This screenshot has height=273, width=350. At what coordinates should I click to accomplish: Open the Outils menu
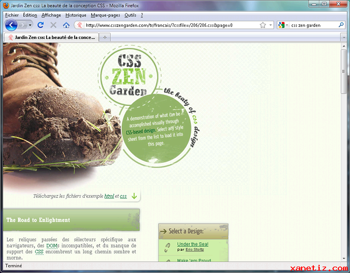(x=130, y=15)
